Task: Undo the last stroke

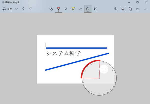Action: point(23,9)
